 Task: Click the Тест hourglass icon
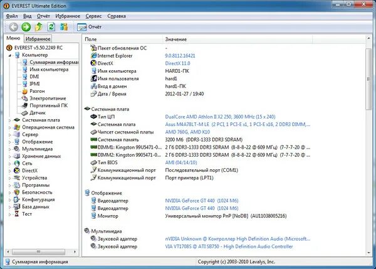pyautogui.click(x=17, y=214)
